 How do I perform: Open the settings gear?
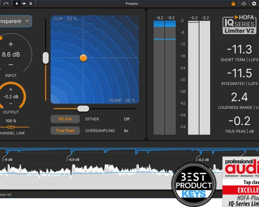click(254, 4)
